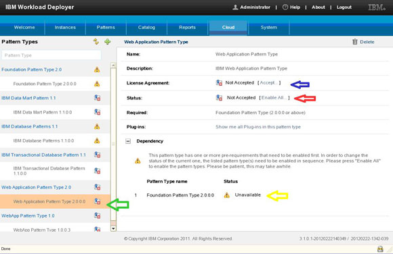This screenshot has width=393, height=254.
Task: Open the System tab
Action: click(269, 28)
